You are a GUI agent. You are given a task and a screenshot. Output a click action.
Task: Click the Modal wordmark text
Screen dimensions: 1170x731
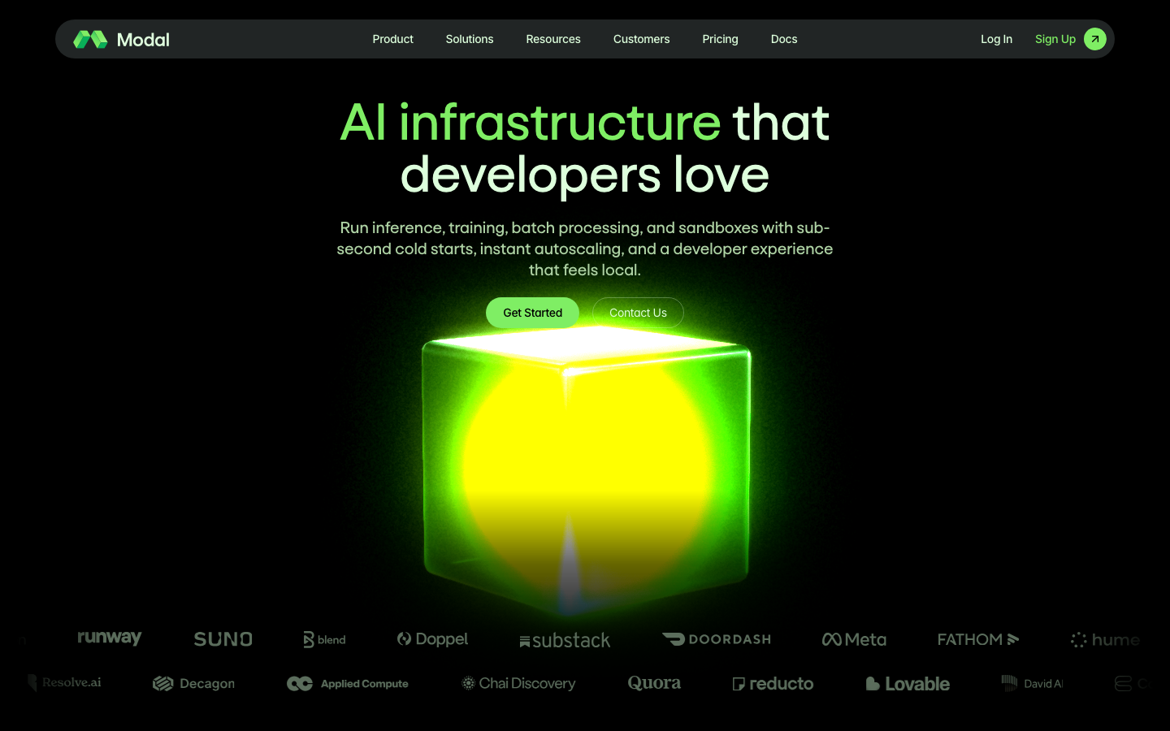pos(143,39)
